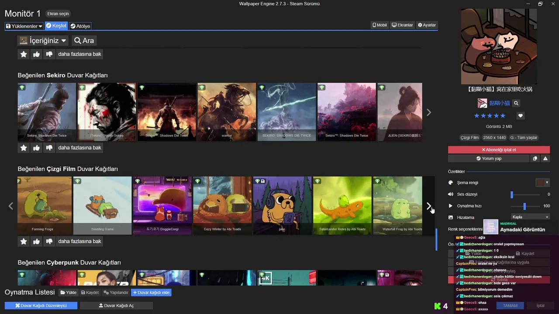
Task: Select the DoggieCorgi wallpaper thumbnail
Action: 162,205
